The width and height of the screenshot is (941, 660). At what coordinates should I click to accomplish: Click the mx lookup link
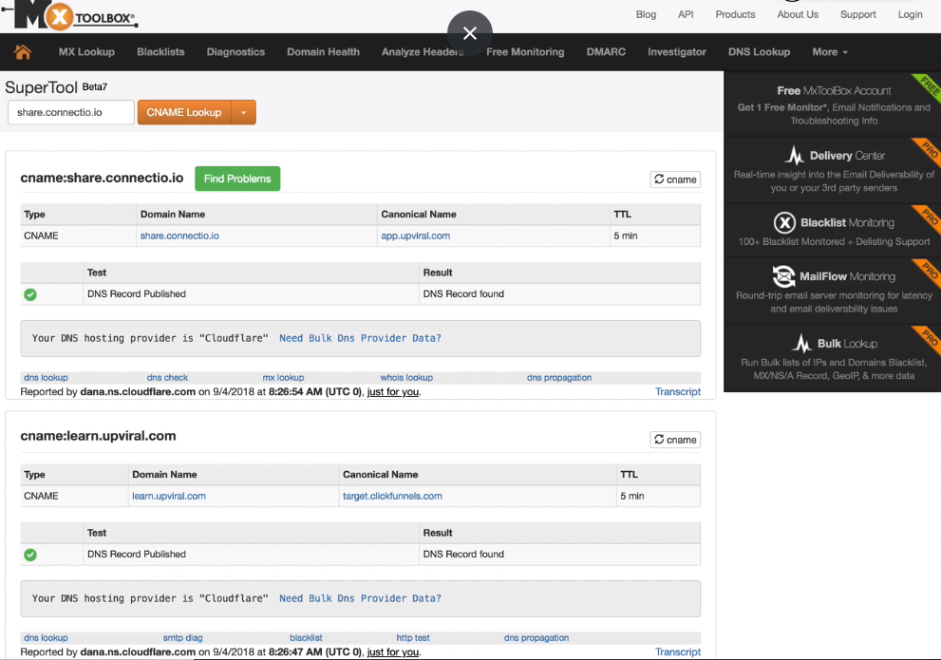[283, 377]
